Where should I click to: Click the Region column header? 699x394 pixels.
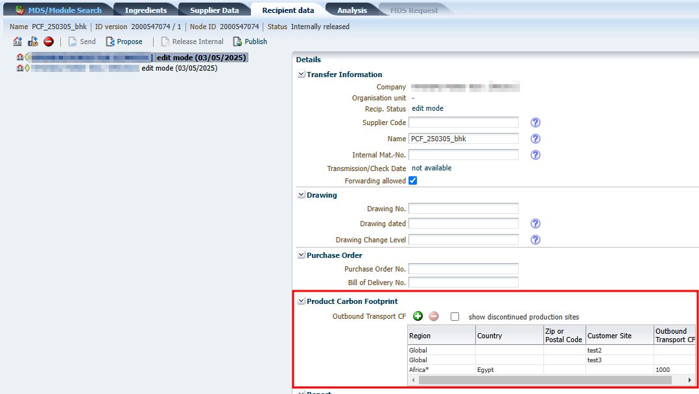pos(442,335)
